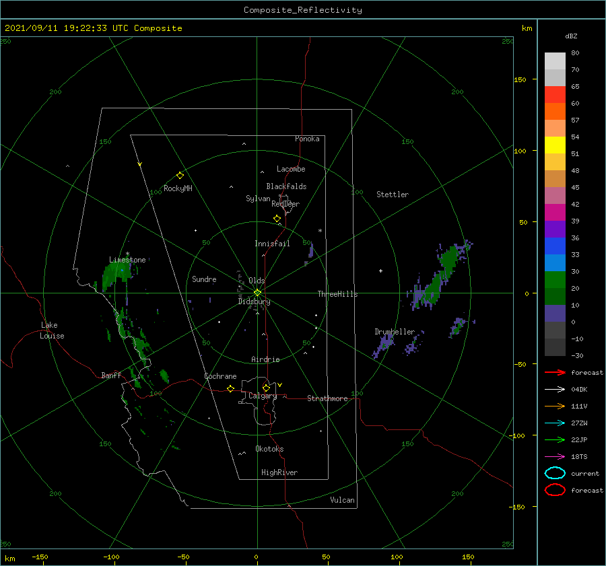Click the yellow diamond marker inside Calgary

pyautogui.click(x=266, y=388)
